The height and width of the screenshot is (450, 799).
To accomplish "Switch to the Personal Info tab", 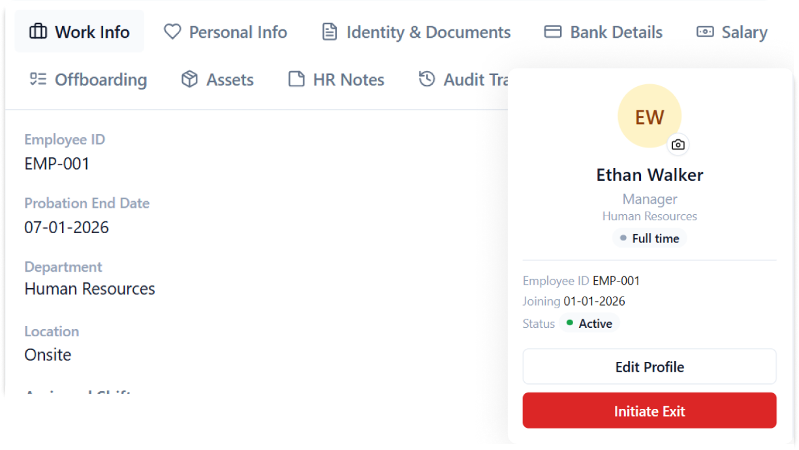I will click(x=225, y=32).
